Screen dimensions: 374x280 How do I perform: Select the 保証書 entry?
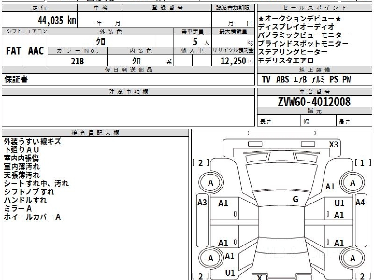16,80
